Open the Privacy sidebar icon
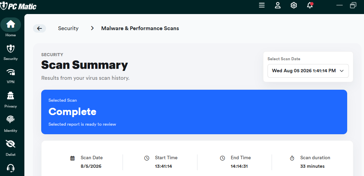This screenshot has width=364, height=176. [11, 96]
